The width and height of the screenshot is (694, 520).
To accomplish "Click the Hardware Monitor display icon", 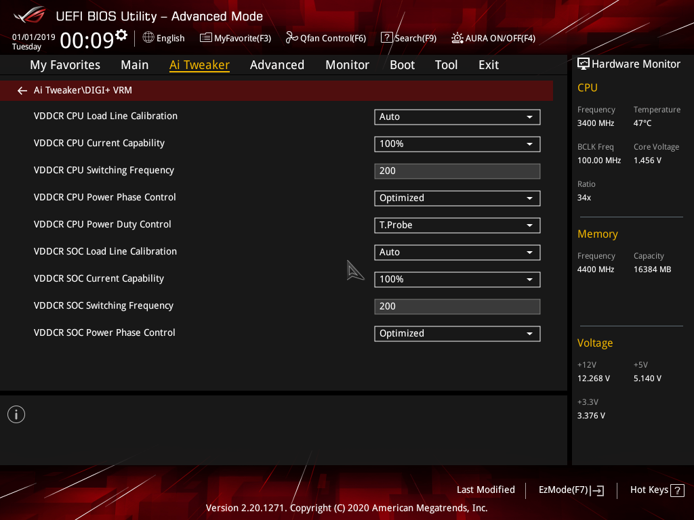I will [584, 64].
